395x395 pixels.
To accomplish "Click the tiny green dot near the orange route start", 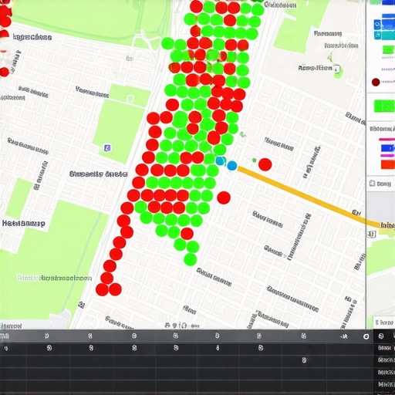I will (x=254, y=160).
